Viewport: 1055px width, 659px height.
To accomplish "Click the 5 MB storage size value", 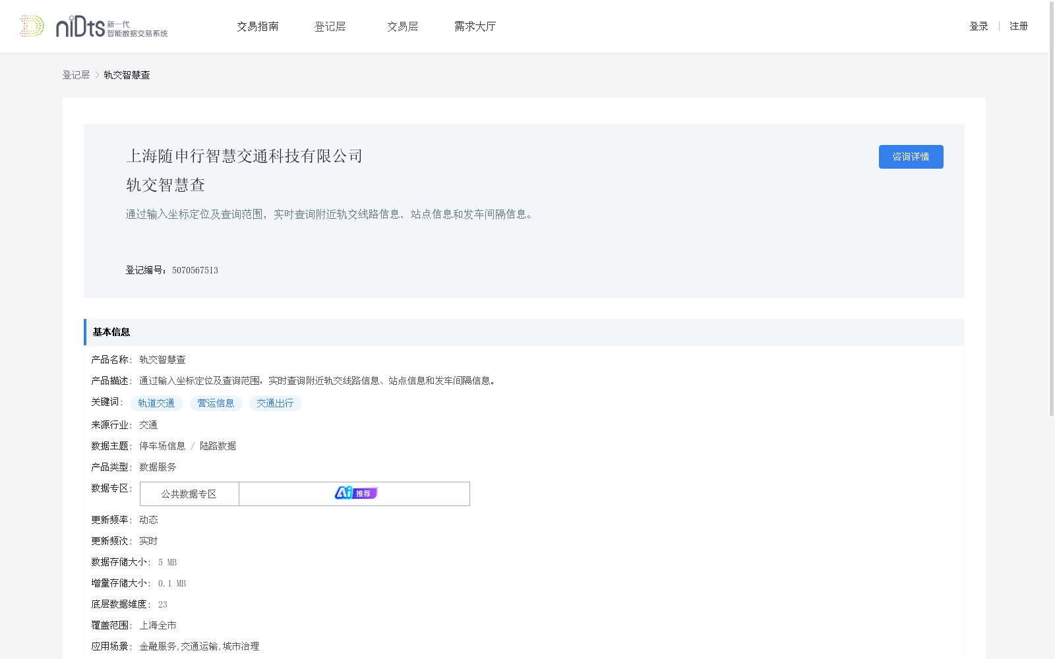I will pyautogui.click(x=167, y=562).
